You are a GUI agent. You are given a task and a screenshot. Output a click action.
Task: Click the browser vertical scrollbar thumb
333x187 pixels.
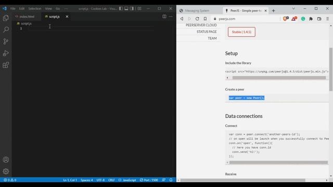click(x=331, y=69)
